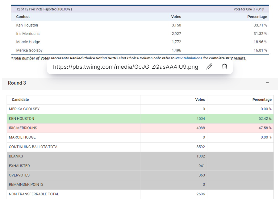
Task: Click the BLANKS row label
Action: click(x=16, y=156)
